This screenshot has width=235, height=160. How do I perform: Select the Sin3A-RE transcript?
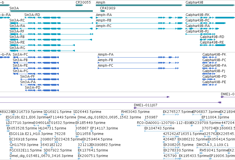click(x=42, y=45)
